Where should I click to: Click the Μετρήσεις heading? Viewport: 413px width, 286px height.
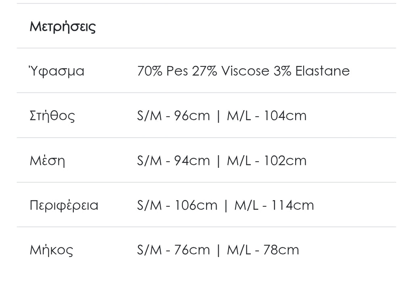coord(63,27)
